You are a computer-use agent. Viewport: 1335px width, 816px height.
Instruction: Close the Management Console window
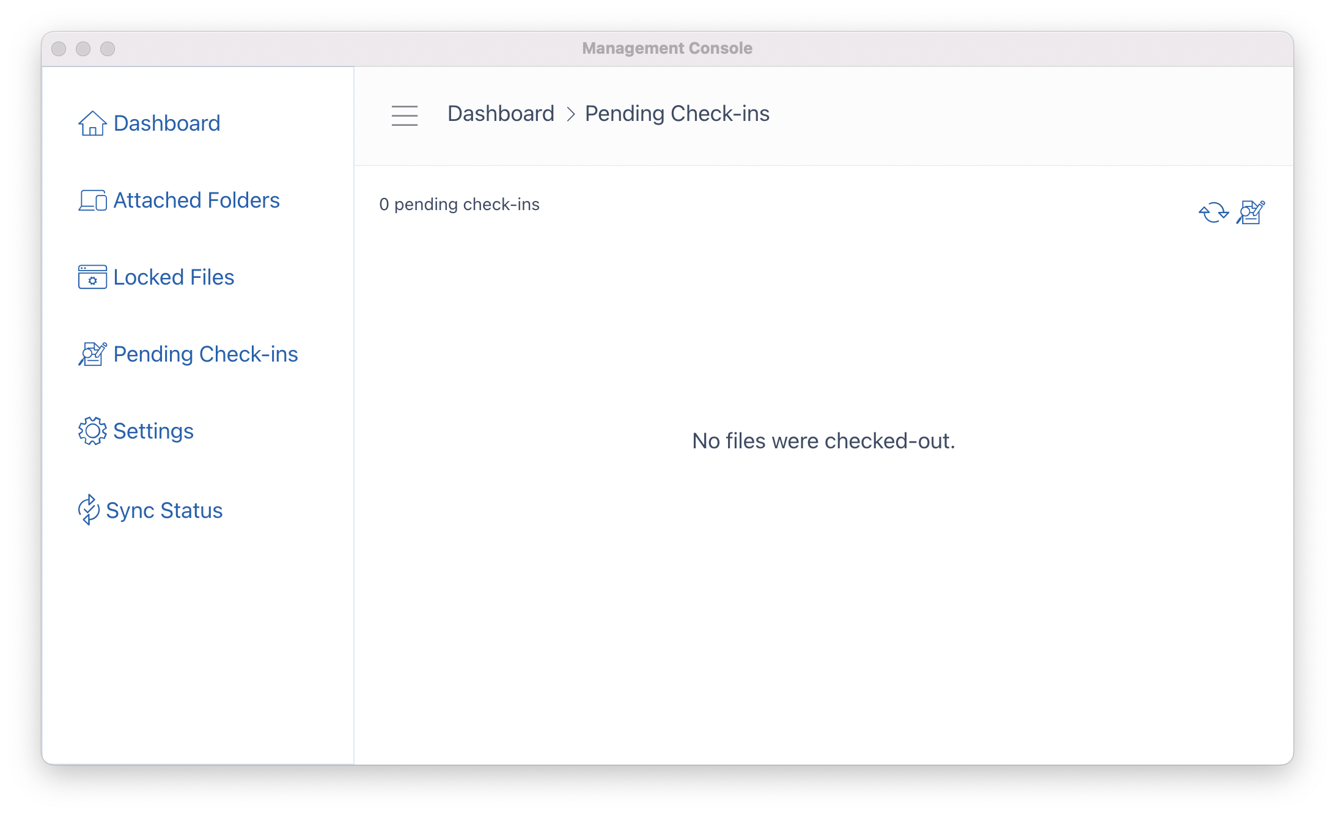point(59,49)
